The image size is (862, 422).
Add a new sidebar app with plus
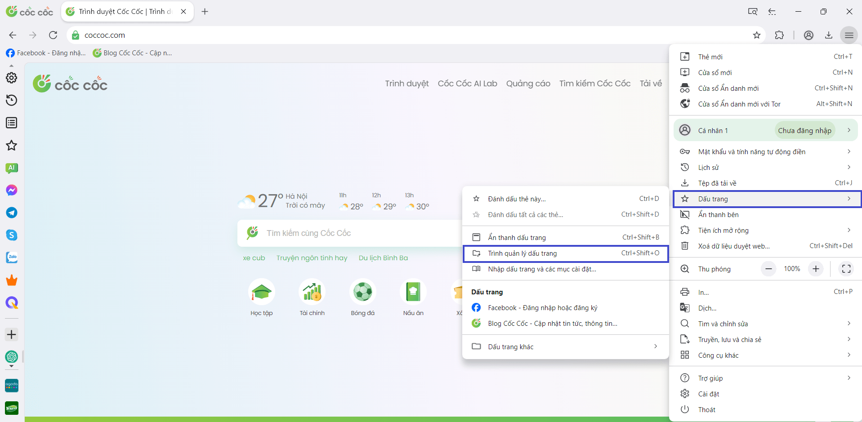(12, 334)
